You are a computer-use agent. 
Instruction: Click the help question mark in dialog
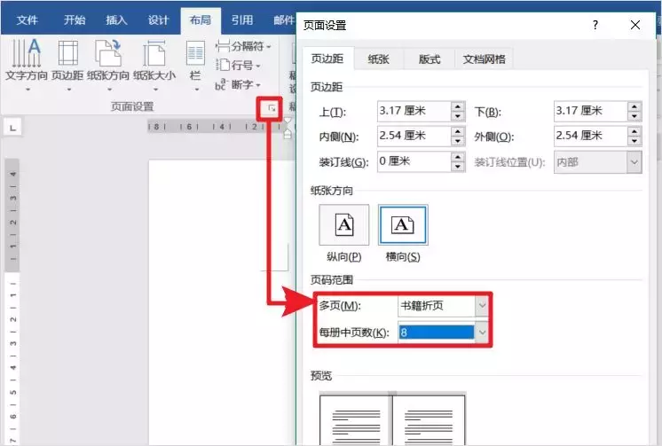pos(595,25)
